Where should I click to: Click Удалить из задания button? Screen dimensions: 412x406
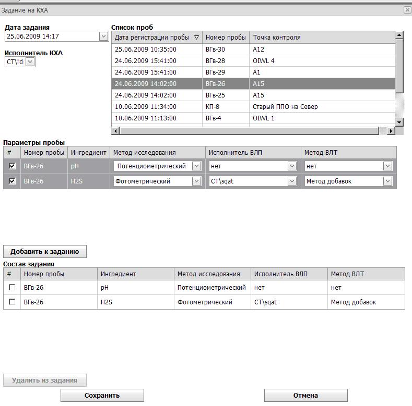pos(45,380)
